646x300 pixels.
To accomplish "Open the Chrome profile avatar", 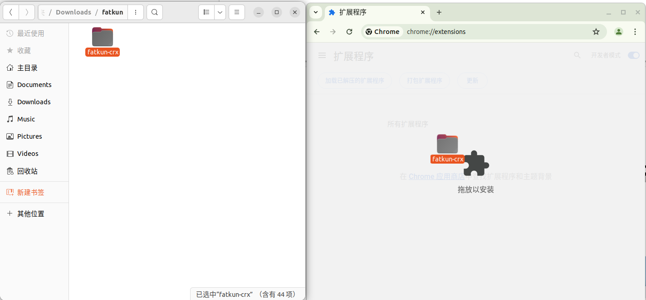I will point(618,32).
